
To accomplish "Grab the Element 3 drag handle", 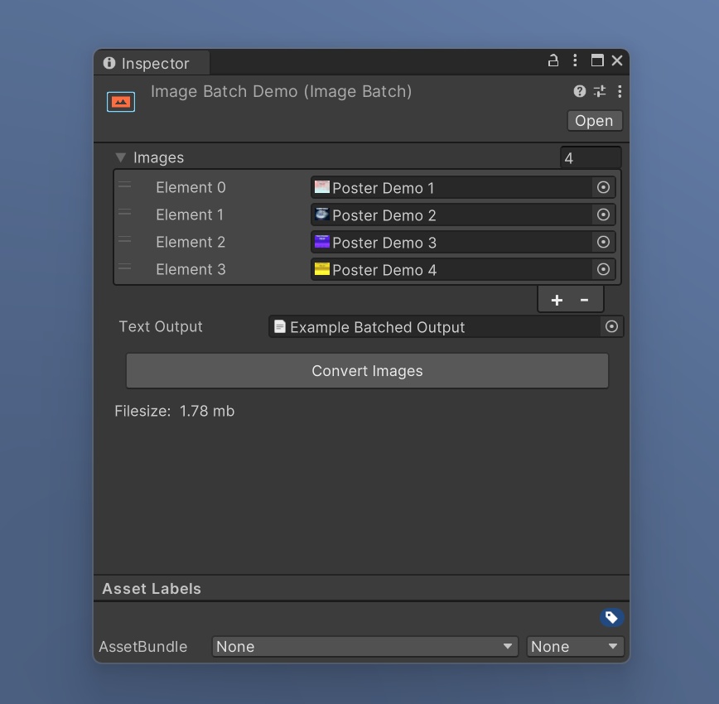I will (x=125, y=267).
